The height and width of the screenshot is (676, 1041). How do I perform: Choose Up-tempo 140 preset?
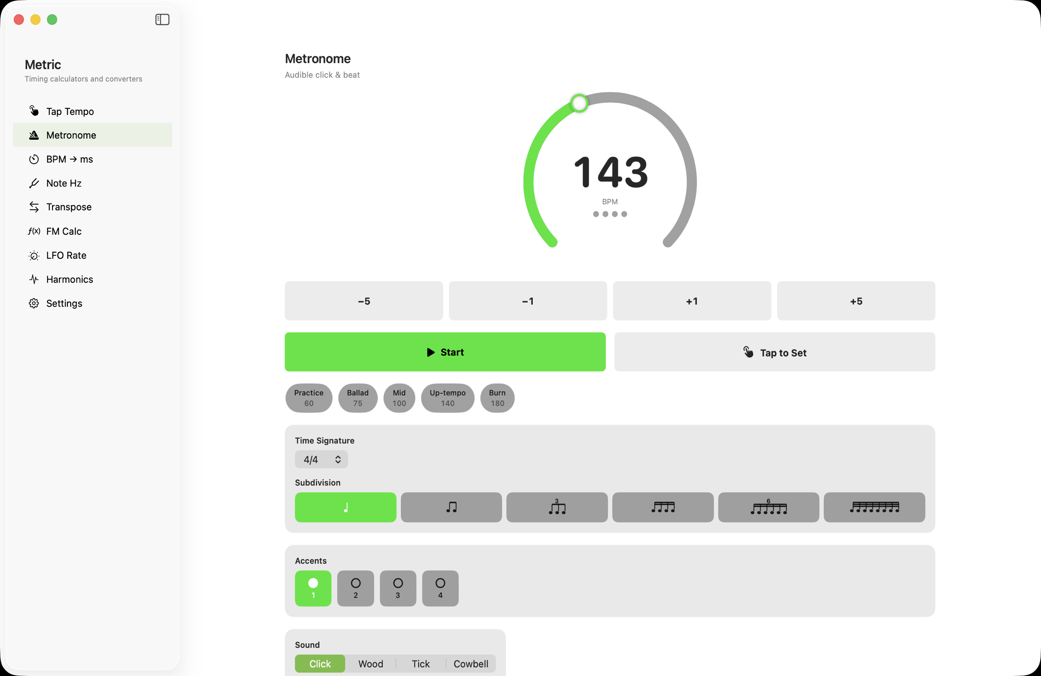(447, 398)
